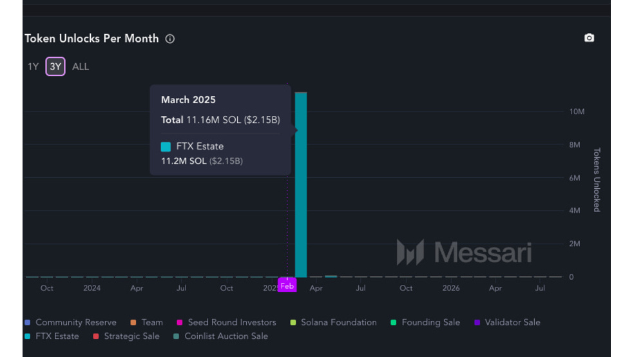Select the ALL time range
634x357 pixels.
(x=81, y=67)
